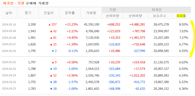This screenshot has height=96, width=195.
Task: Click the 날짜 column header
Action: click(x=9, y=13)
